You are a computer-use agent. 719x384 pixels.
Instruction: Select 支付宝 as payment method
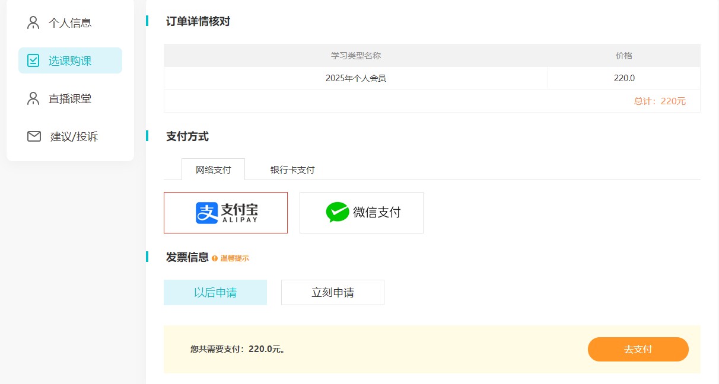tap(225, 212)
